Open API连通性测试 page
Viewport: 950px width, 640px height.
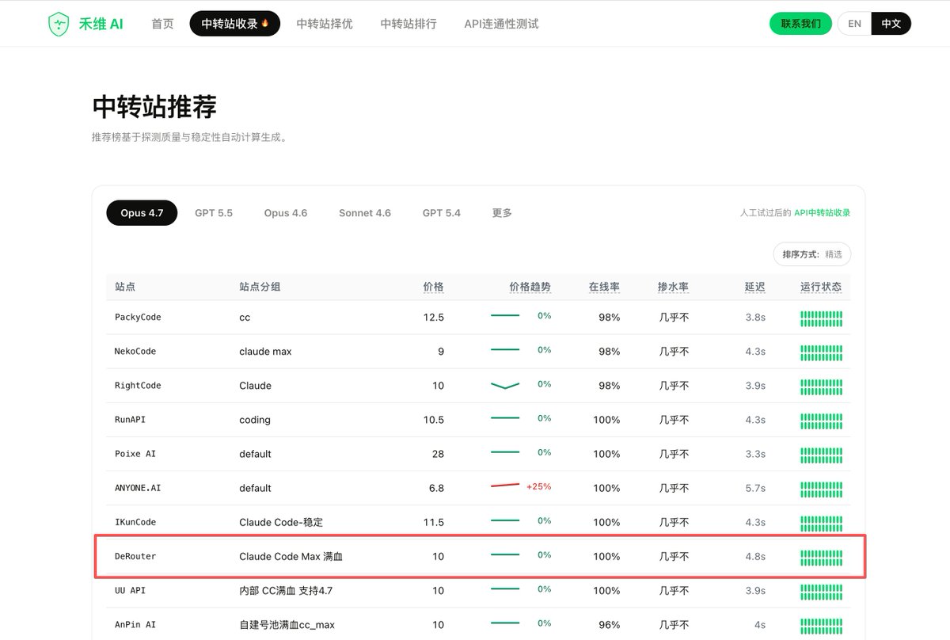501,24
